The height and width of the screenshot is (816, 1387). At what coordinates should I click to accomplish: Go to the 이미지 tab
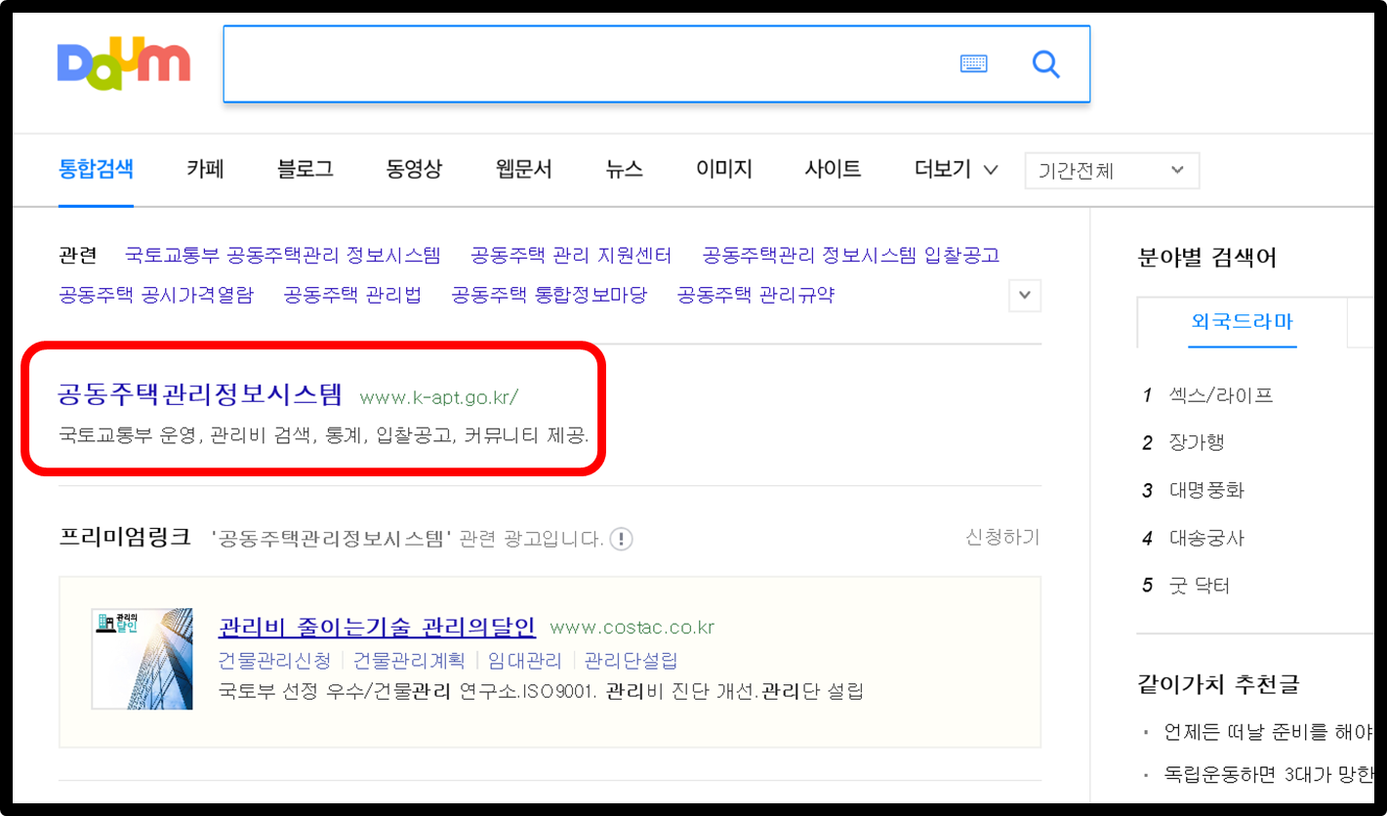coord(724,169)
